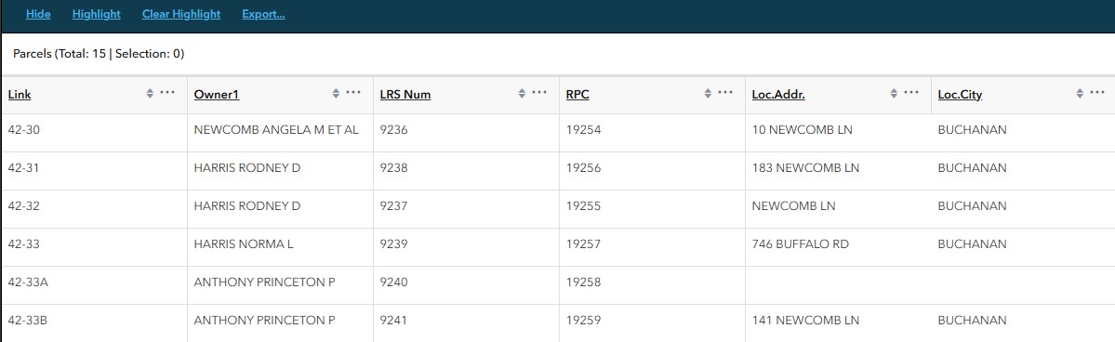Click the Clear Highlight link
This screenshot has height=342, width=1115.
point(181,14)
